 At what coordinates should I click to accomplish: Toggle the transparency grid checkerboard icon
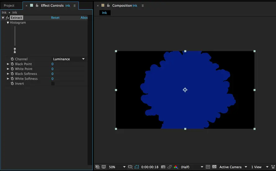(214, 167)
